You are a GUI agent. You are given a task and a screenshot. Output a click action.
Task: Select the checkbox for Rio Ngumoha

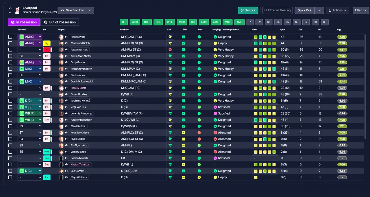(10, 146)
